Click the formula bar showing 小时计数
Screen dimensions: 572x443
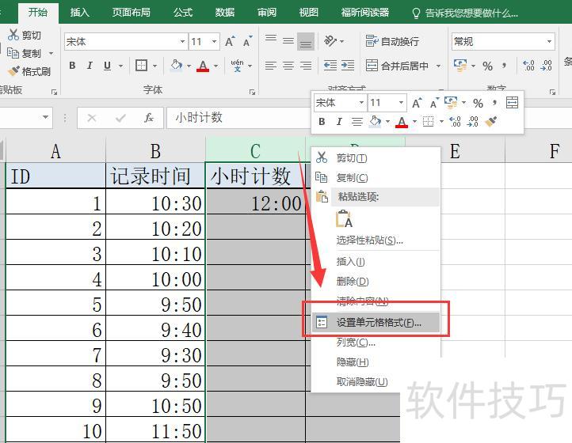(x=239, y=118)
